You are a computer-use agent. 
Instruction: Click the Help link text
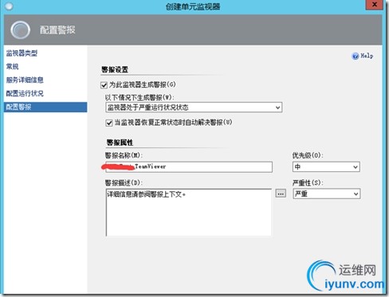click(367, 56)
